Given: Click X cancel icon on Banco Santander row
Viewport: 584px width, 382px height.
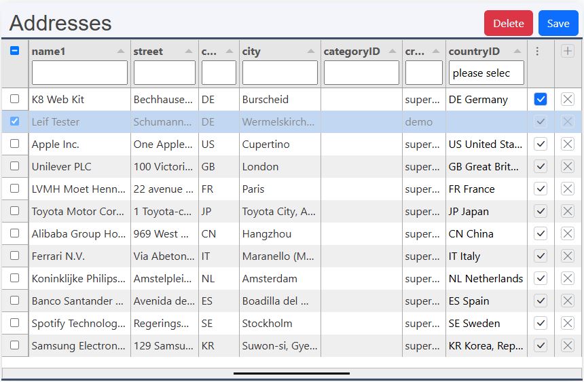Looking at the screenshot, I should (568, 301).
